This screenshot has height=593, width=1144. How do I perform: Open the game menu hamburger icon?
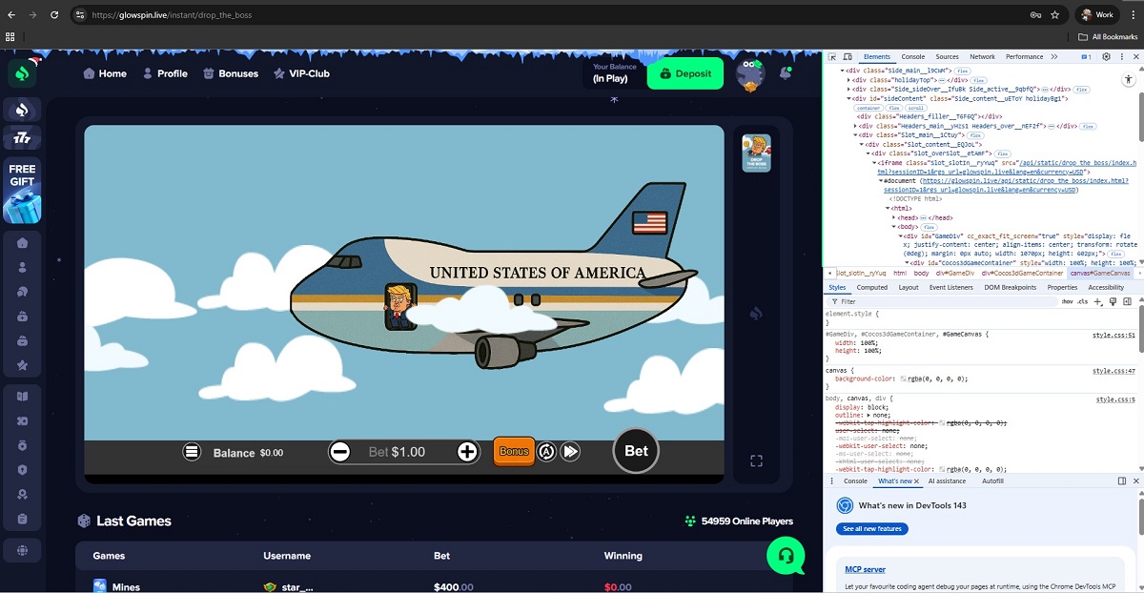pyautogui.click(x=193, y=452)
